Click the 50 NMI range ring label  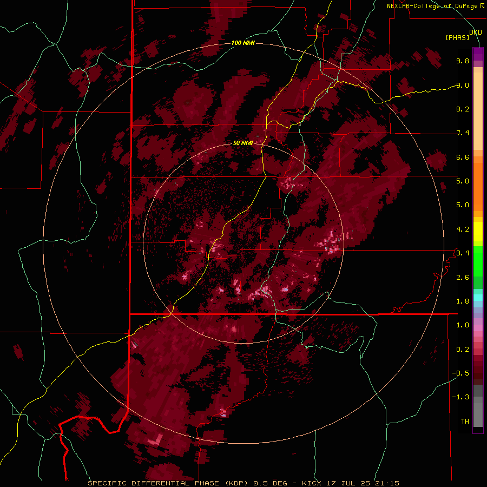243,143
